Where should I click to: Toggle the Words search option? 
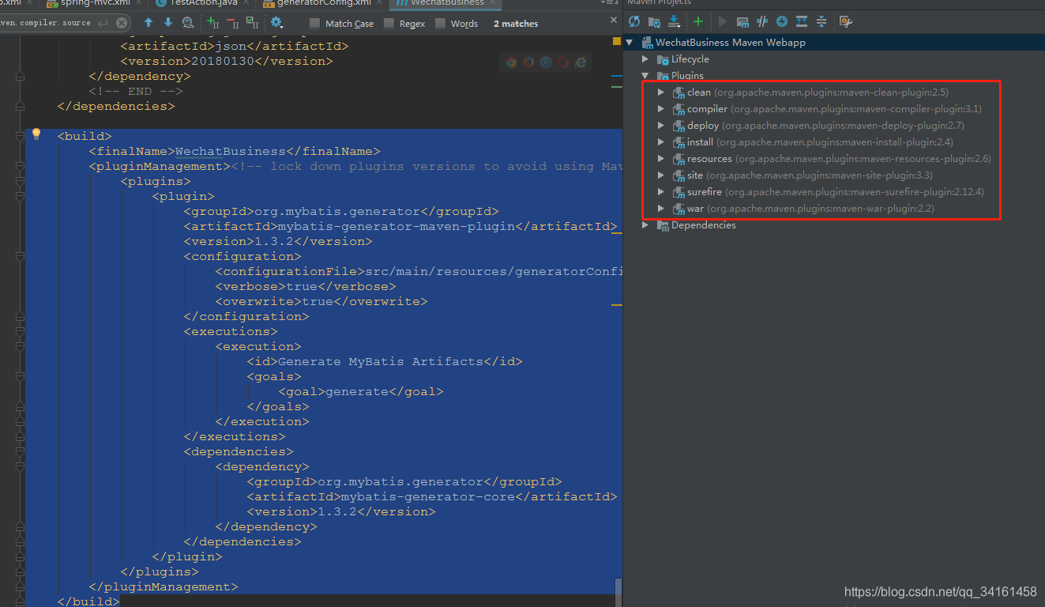point(439,23)
